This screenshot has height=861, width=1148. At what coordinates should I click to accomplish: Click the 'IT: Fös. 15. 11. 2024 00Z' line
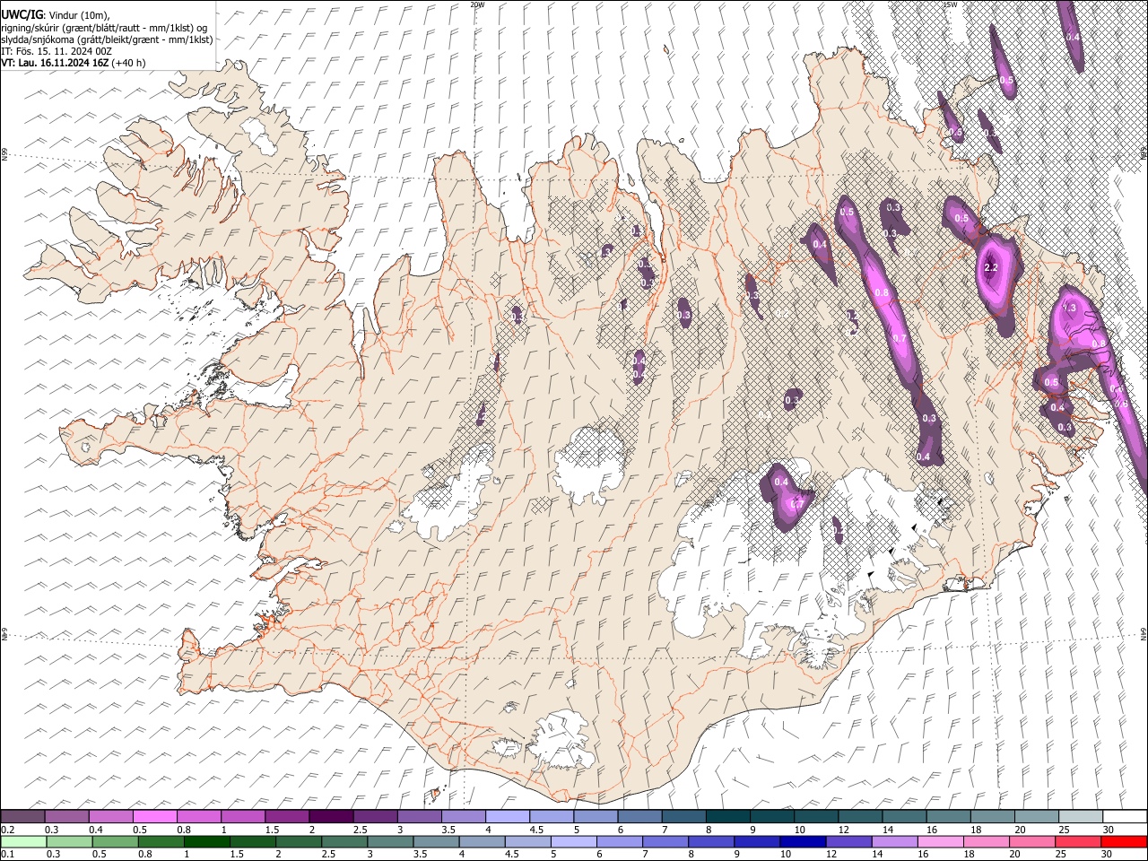[x=57, y=51]
